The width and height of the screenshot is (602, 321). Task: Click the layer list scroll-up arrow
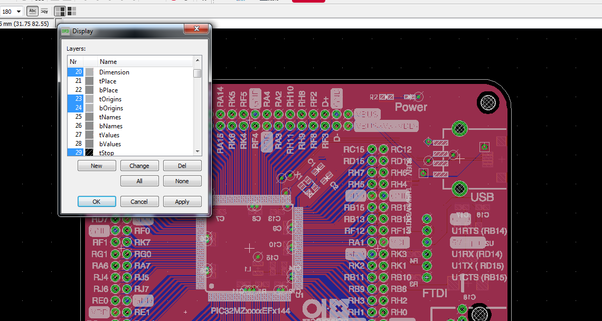click(197, 60)
